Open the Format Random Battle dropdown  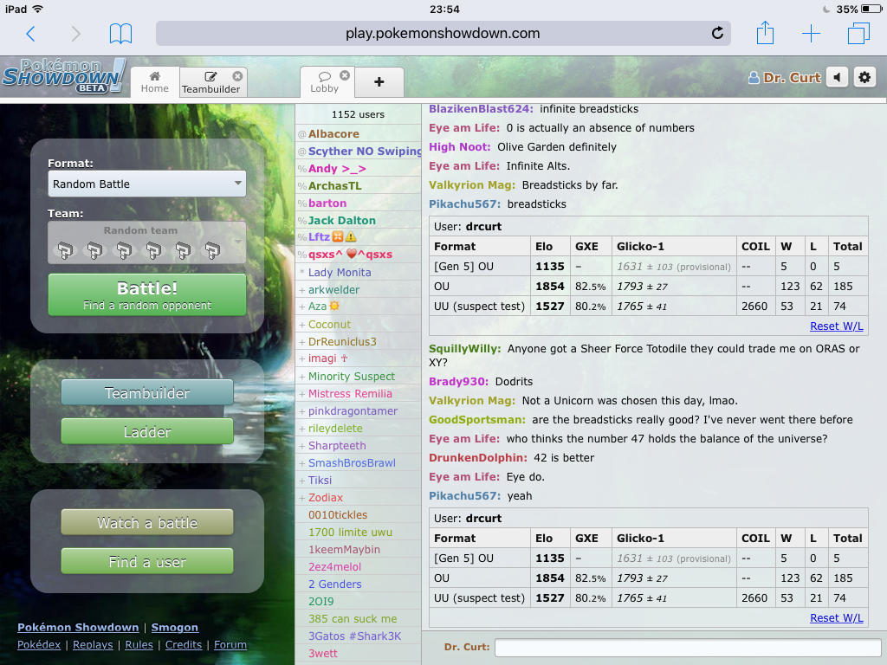coord(147,184)
